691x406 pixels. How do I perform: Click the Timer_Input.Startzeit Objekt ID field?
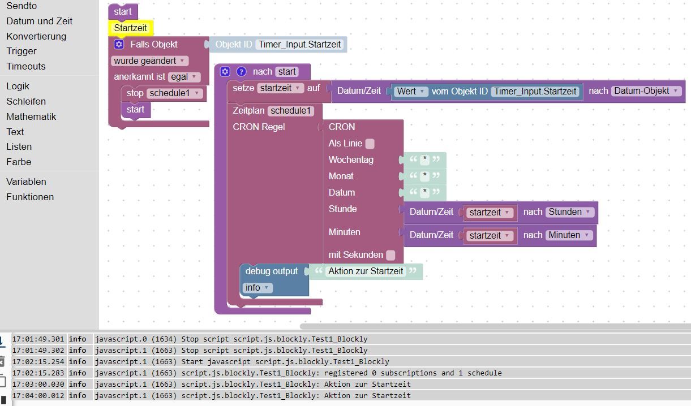[x=300, y=44]
